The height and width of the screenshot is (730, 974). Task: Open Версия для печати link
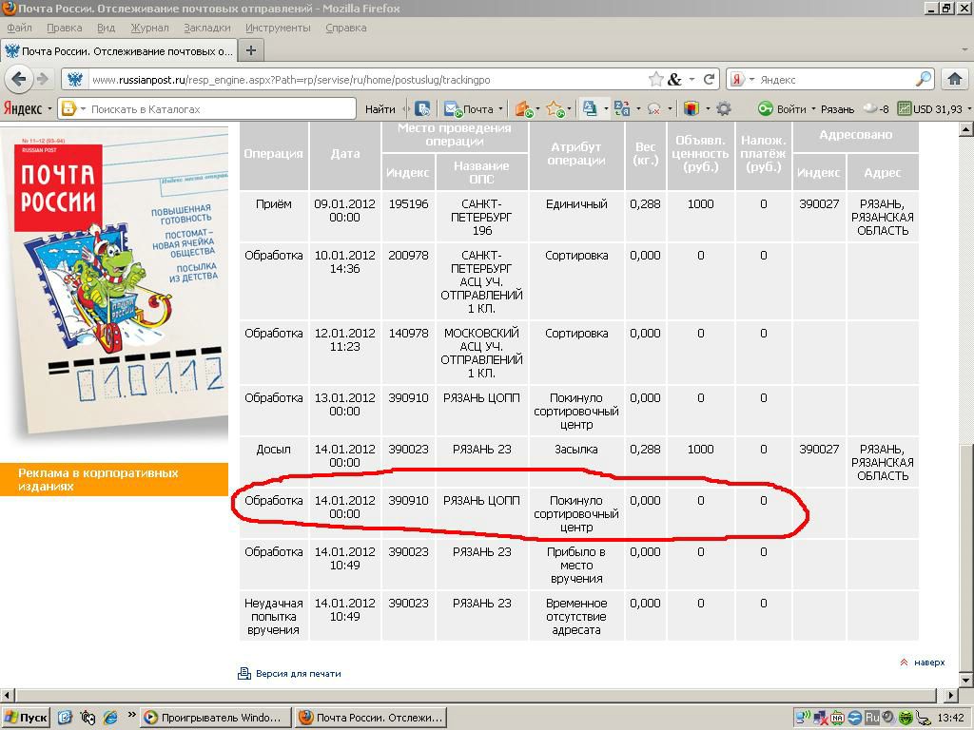pos(298,674)
